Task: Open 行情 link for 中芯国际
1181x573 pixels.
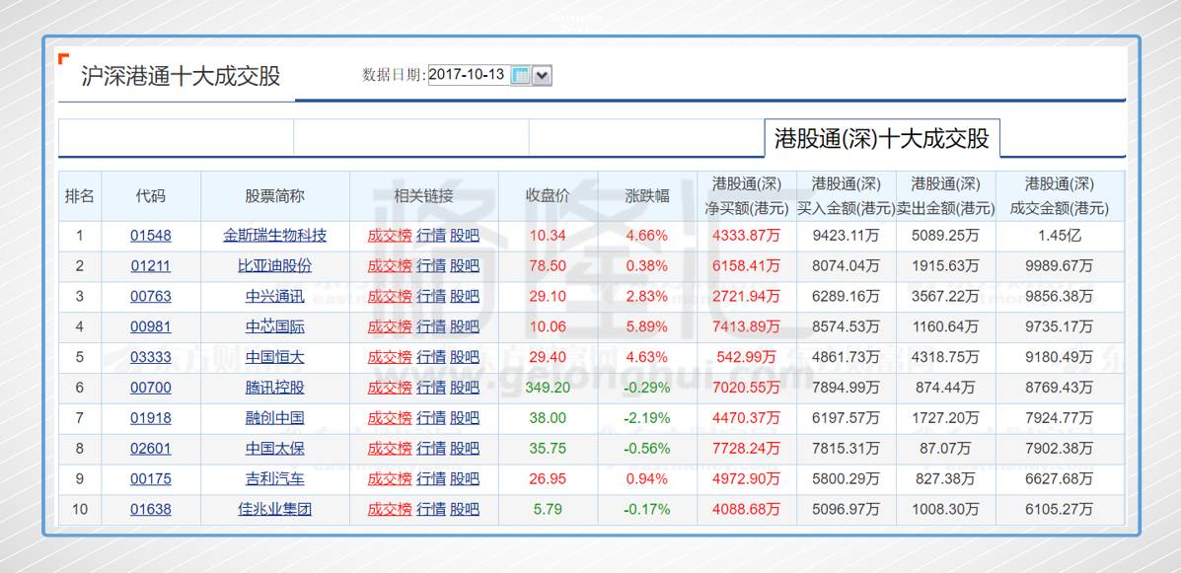Action: click(x=431, y=326)
